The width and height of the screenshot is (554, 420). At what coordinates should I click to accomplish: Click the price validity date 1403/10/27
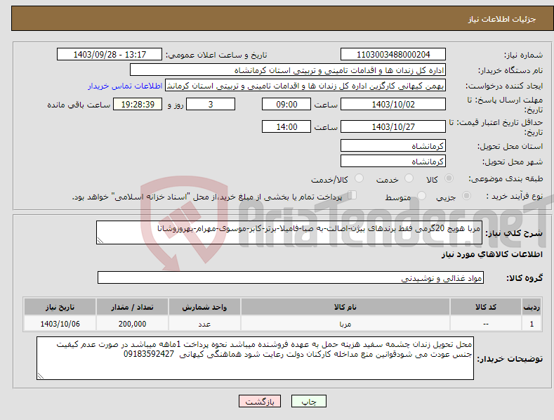393,126
